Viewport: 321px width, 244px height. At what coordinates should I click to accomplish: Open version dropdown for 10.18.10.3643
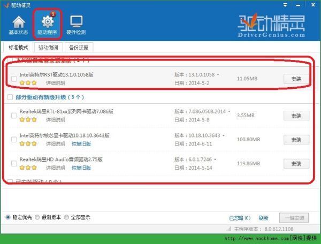coord(224,135)
